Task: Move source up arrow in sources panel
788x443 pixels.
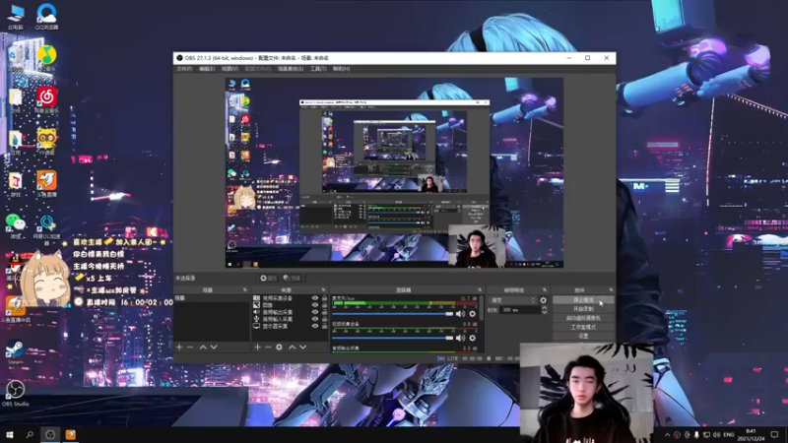Action: click(292, 348)
